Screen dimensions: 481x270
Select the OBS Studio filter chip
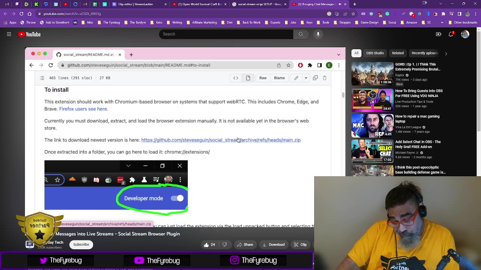pos(375,53)
